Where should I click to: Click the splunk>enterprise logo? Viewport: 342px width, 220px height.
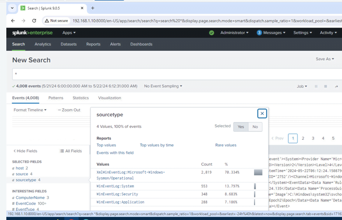tap(32, 33)
